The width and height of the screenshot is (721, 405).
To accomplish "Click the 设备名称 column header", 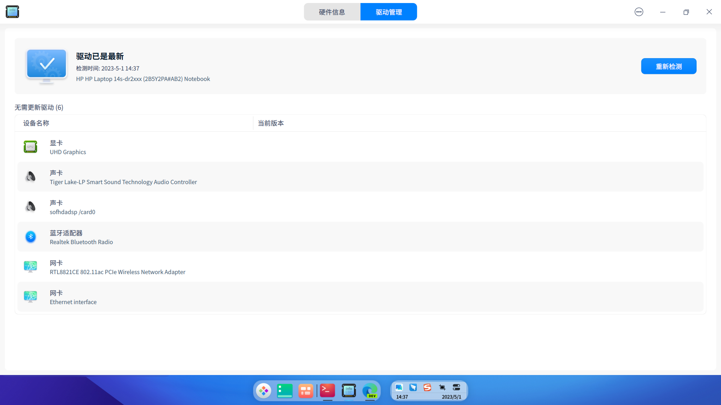I will coord(36,123).
